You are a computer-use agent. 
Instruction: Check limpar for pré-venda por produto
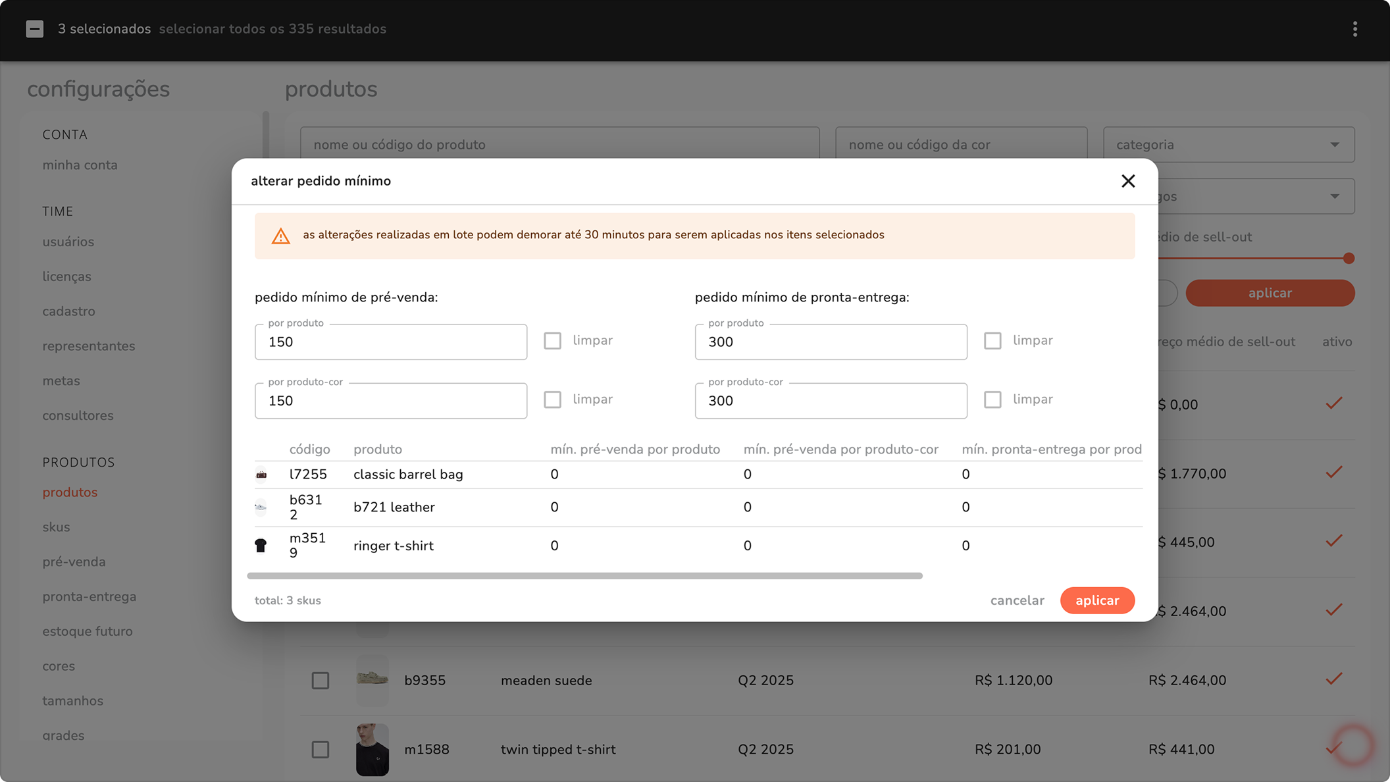tap(553, 341)
